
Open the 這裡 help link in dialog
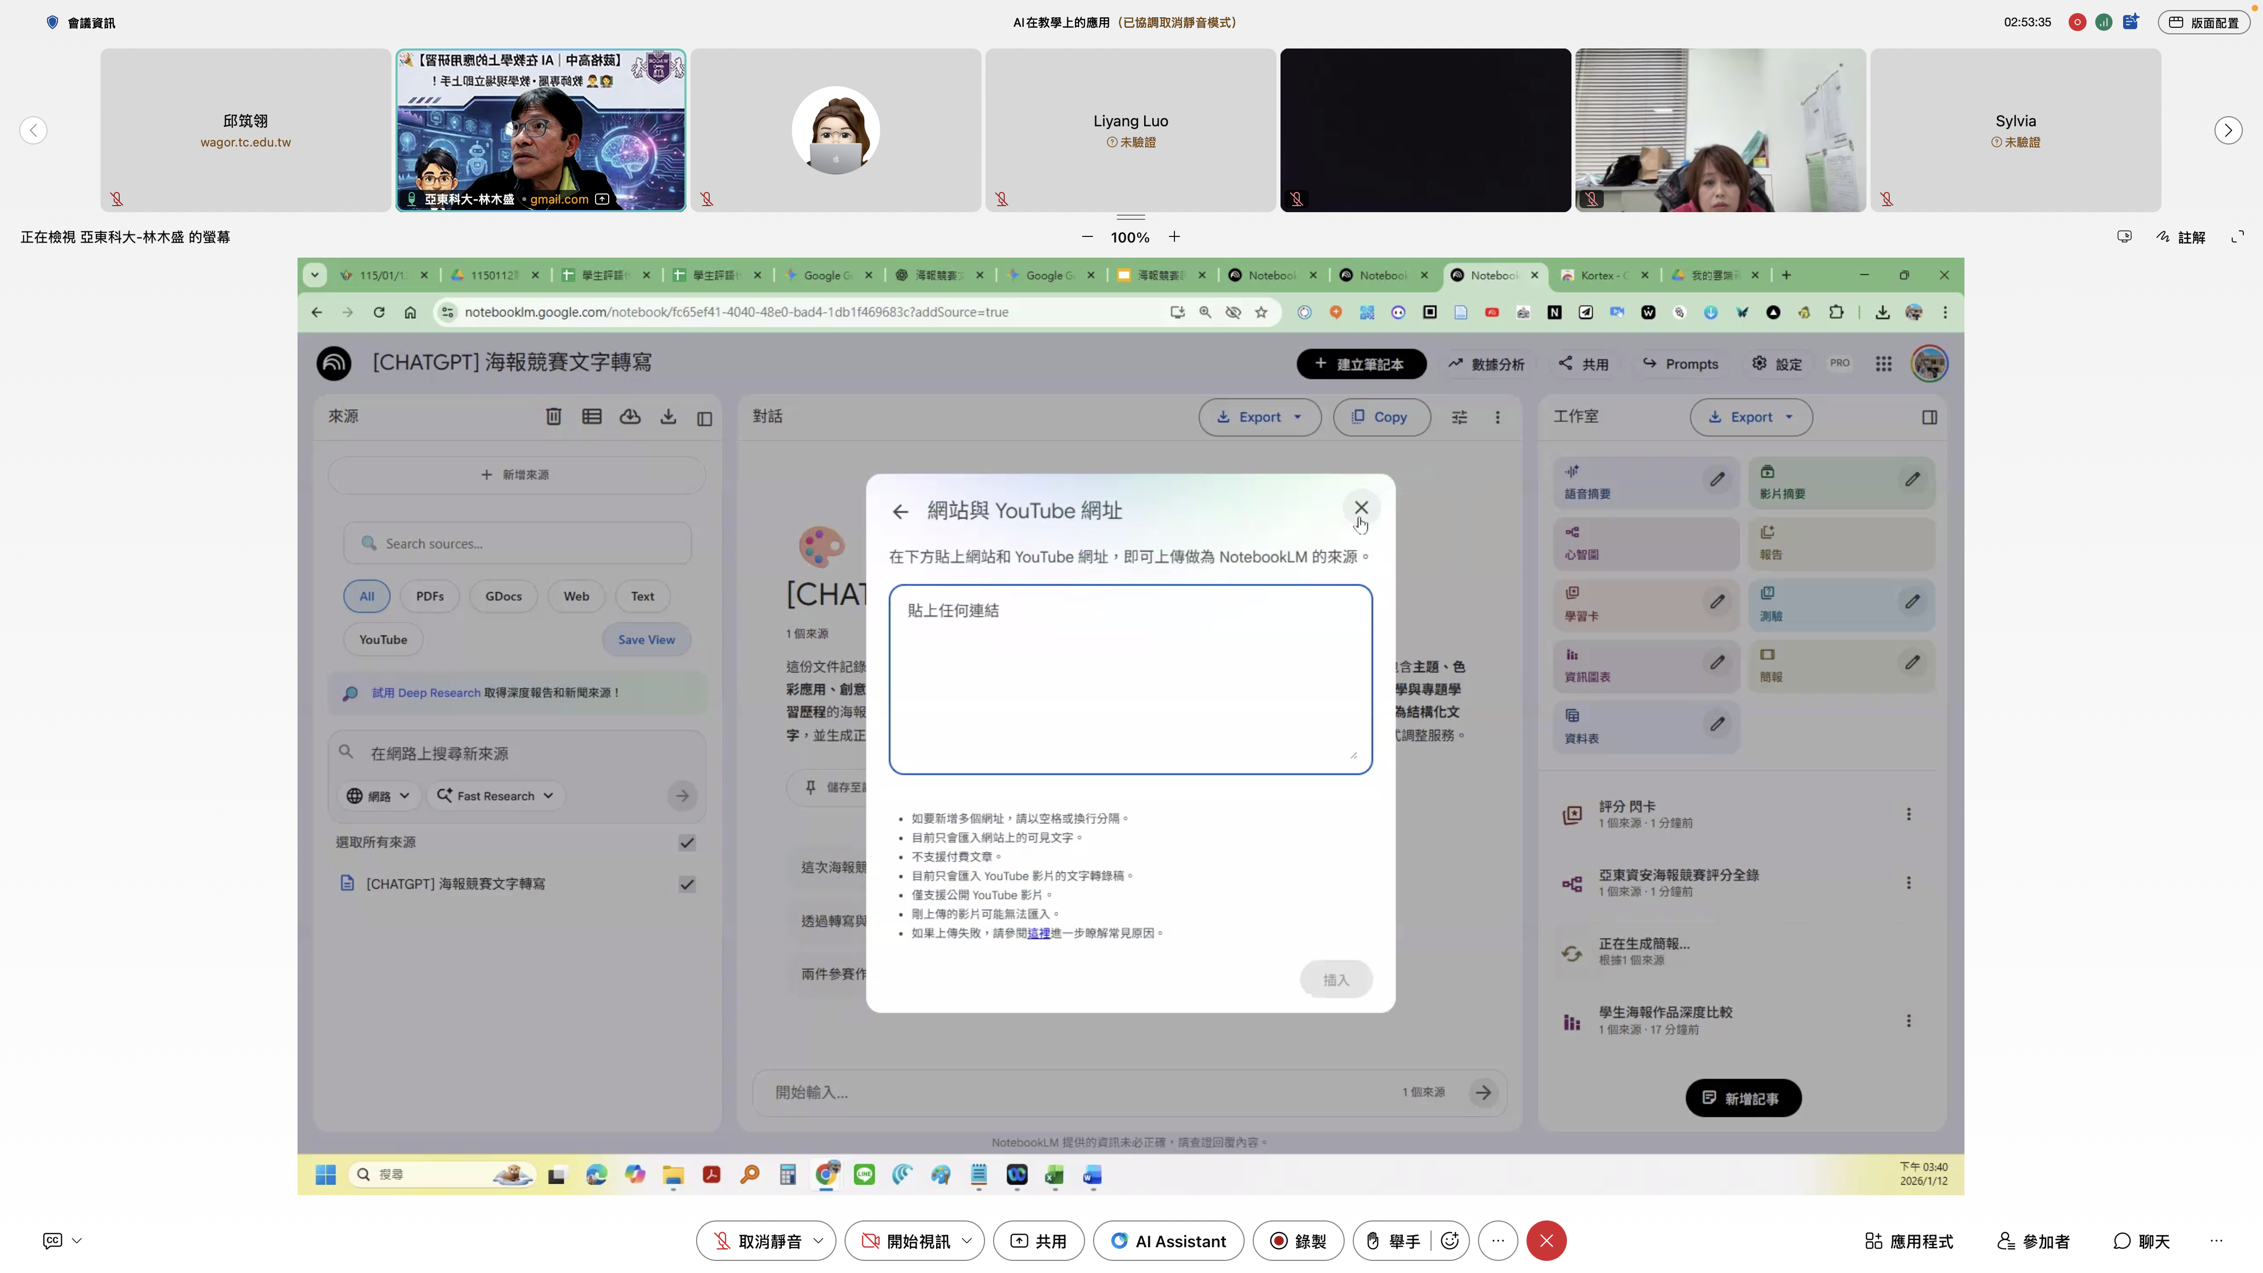pyautogui.click(x=1039, y=933)
